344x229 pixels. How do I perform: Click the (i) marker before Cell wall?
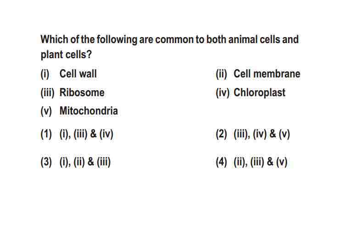click(45, 74)
